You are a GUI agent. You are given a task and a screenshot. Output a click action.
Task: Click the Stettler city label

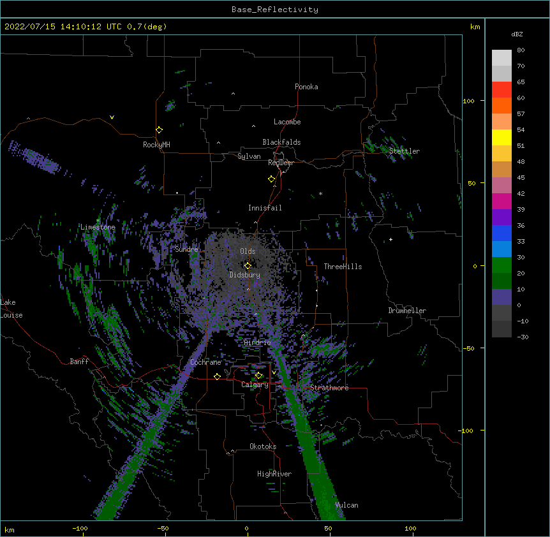405,151
